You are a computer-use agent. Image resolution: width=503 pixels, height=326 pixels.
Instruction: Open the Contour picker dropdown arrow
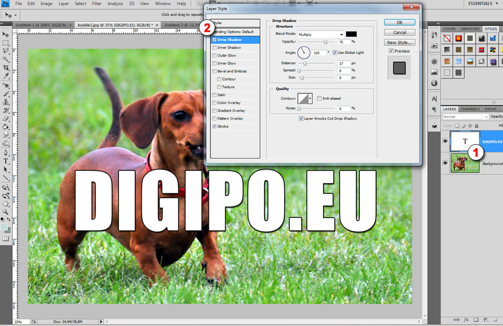pyautogui.click(x=310, y=98)
